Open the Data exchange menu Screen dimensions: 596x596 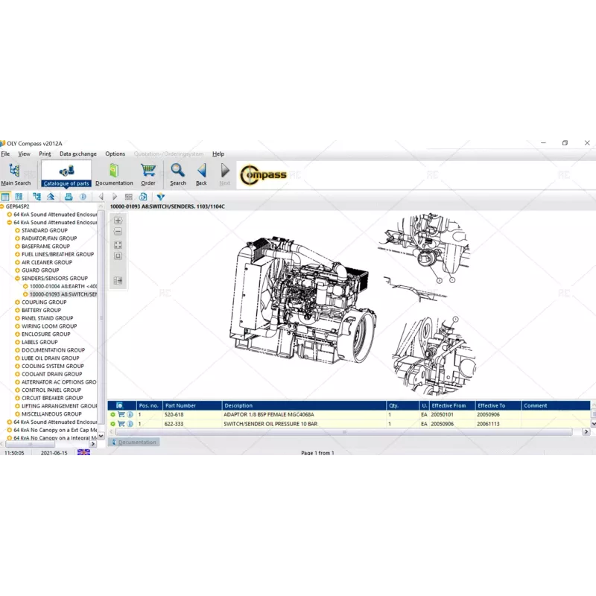tap(78, 154)
